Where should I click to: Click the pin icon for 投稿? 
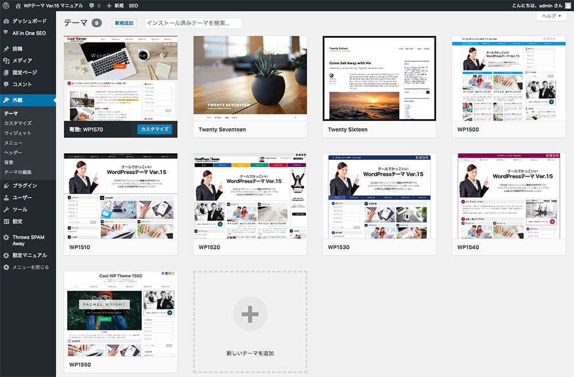pyautogui.click(x=6, y=49)
